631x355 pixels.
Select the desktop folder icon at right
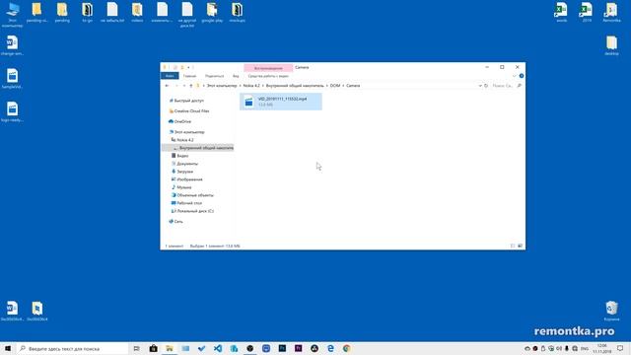[x=611, y=45]
